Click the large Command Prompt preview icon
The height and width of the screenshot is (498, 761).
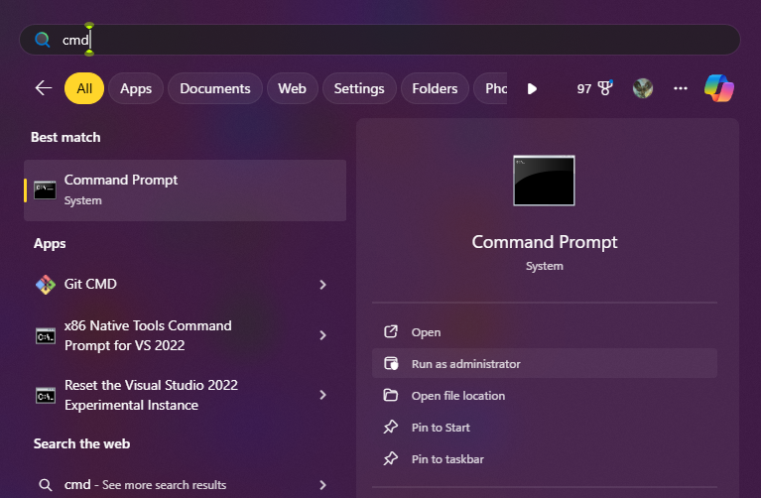pyautogui.click(x=544, y=181)
